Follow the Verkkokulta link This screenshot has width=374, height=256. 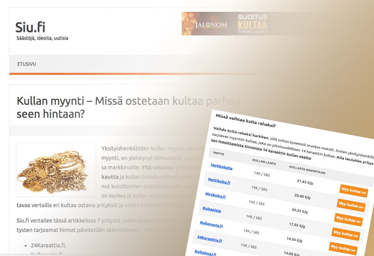(x=221, y=166)
